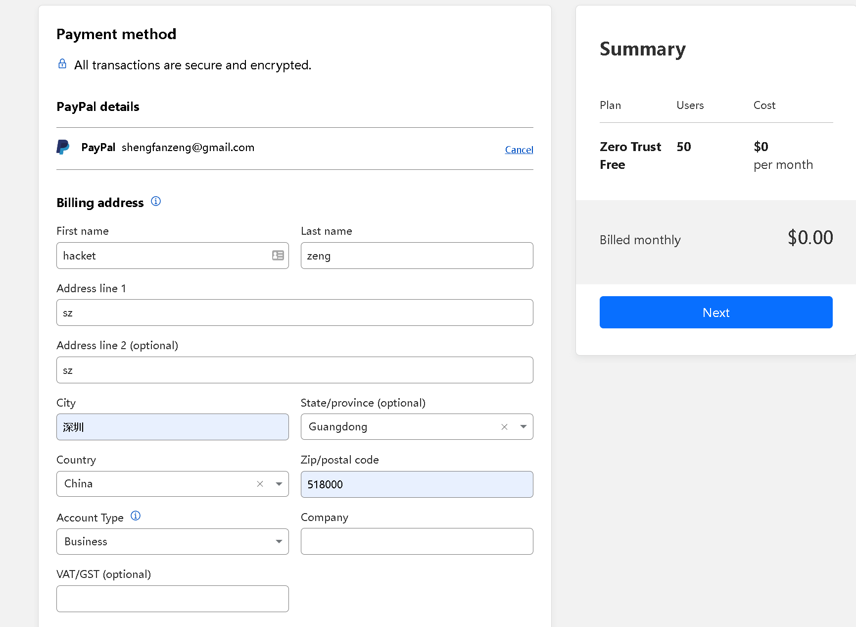Open the Country dropdown arrow
Screen dimensions: 856x627
pos(279,484)
